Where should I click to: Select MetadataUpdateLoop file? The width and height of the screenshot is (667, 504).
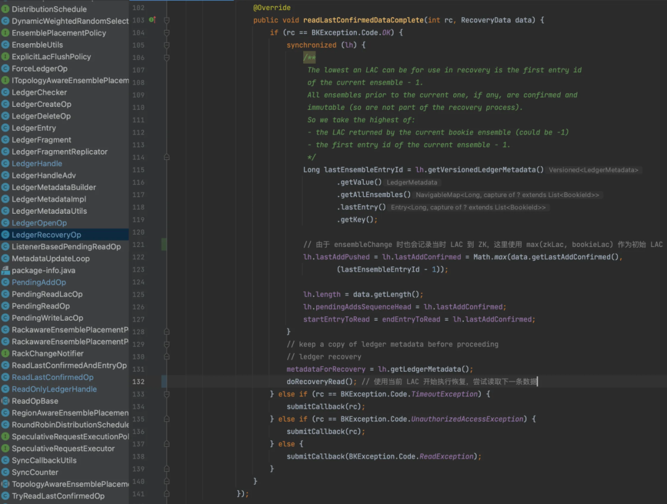click(x=51, y=259)
